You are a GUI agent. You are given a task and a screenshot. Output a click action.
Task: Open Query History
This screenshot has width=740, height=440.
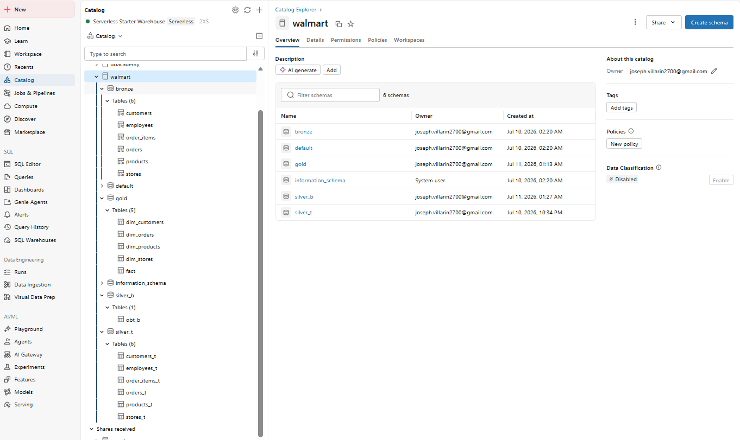pyautogui.click(x=32, y=227)
